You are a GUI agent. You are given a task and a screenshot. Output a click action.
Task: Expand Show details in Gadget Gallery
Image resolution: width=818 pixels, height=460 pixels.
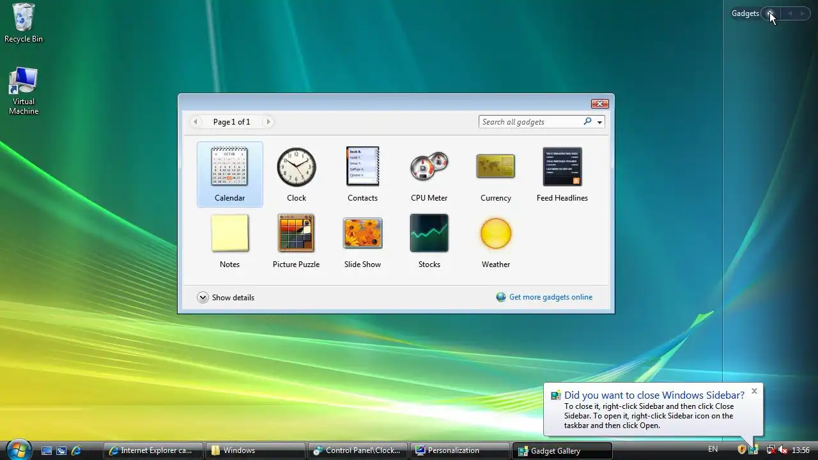tap(226, 297)
